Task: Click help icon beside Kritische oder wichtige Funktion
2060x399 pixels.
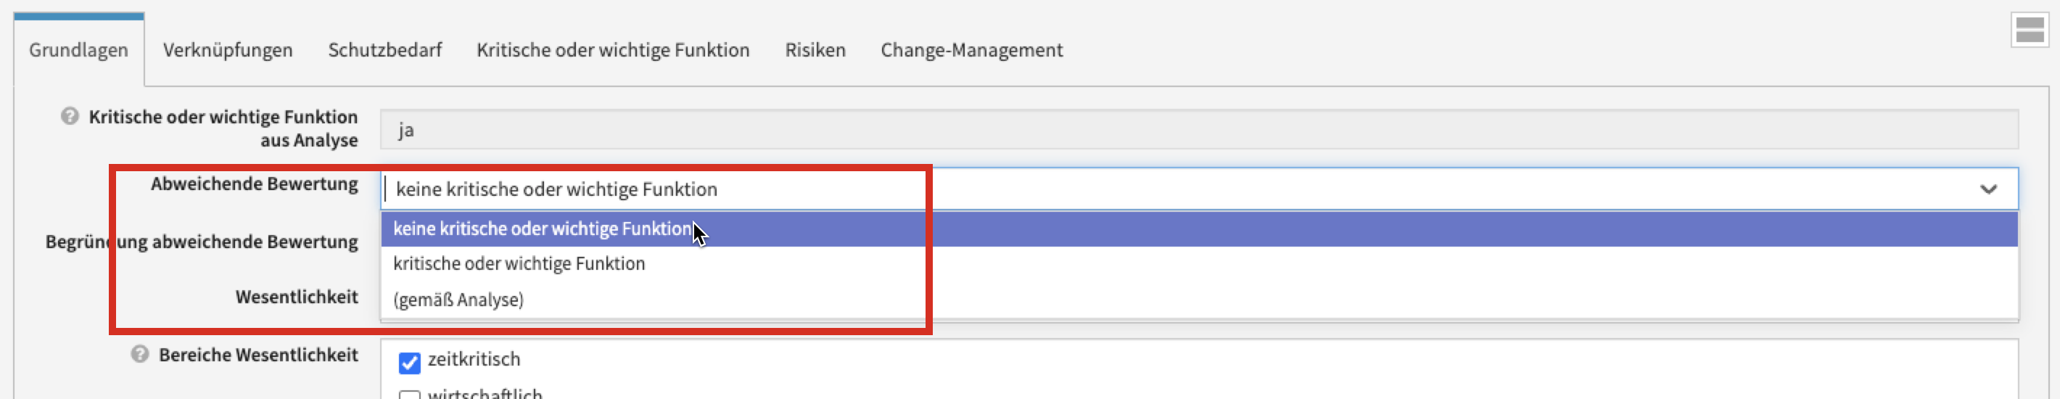Action: [70, 117]
